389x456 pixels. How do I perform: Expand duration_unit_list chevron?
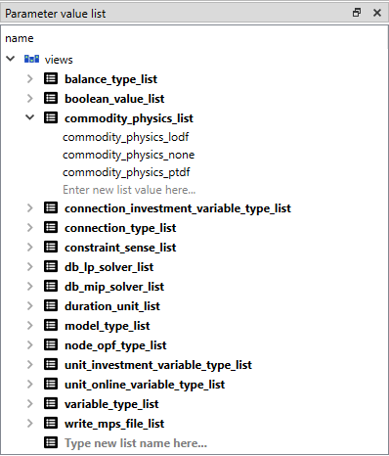[x=30, y=305]
